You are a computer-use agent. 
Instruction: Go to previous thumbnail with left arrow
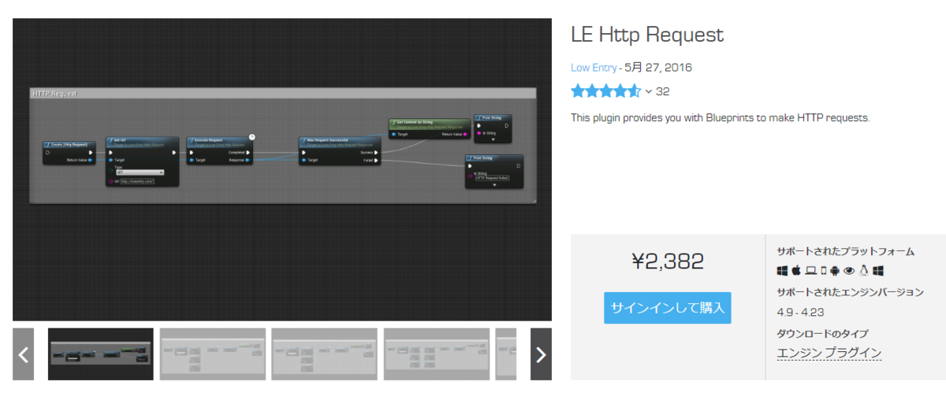23,354
